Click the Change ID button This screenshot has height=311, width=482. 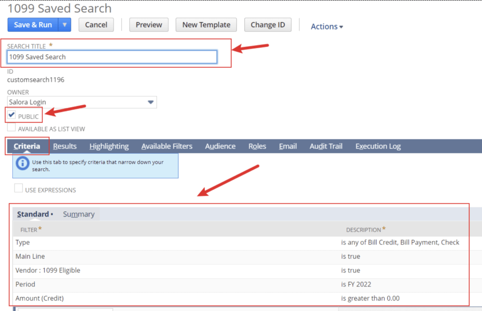[x=267, y=25]
